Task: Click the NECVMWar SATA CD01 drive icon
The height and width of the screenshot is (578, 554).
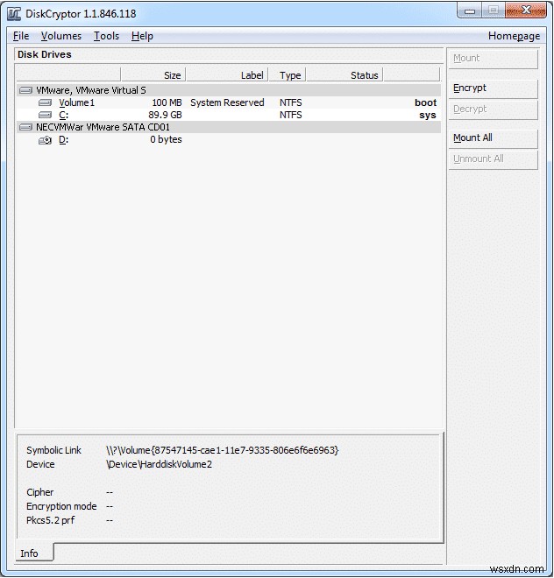Action: click(25, 127)
